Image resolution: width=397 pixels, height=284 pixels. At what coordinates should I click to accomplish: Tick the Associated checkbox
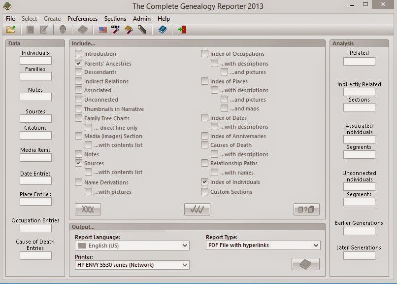78,90
